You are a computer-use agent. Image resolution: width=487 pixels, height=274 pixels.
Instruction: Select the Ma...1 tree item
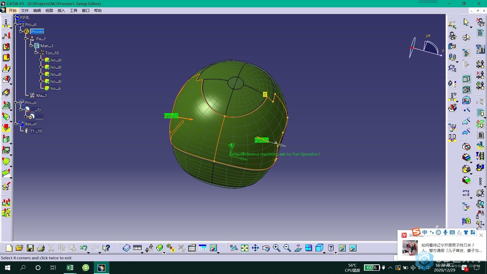pos(42,96)
